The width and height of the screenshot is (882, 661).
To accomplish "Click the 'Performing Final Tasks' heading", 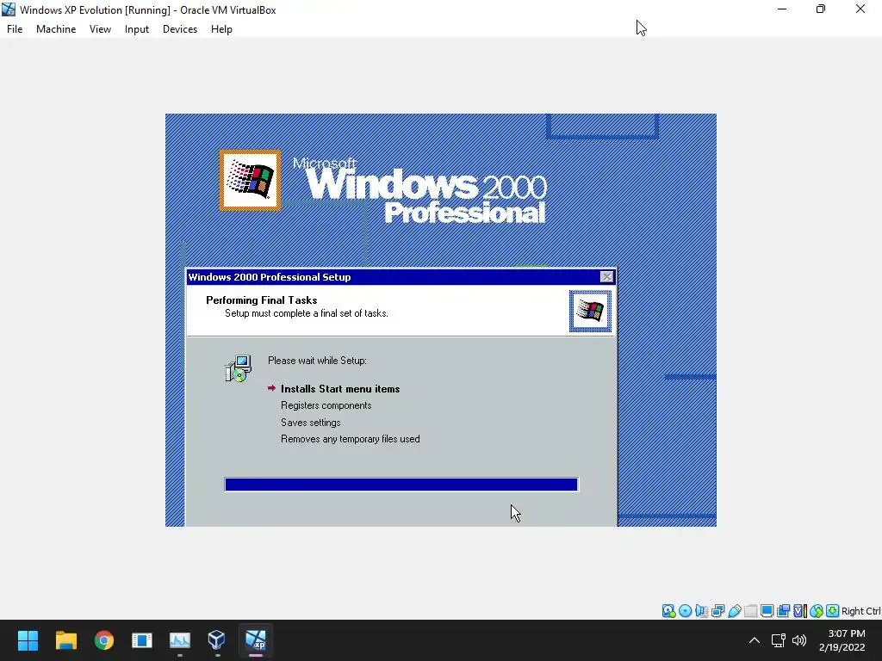I will coord(262,300).
